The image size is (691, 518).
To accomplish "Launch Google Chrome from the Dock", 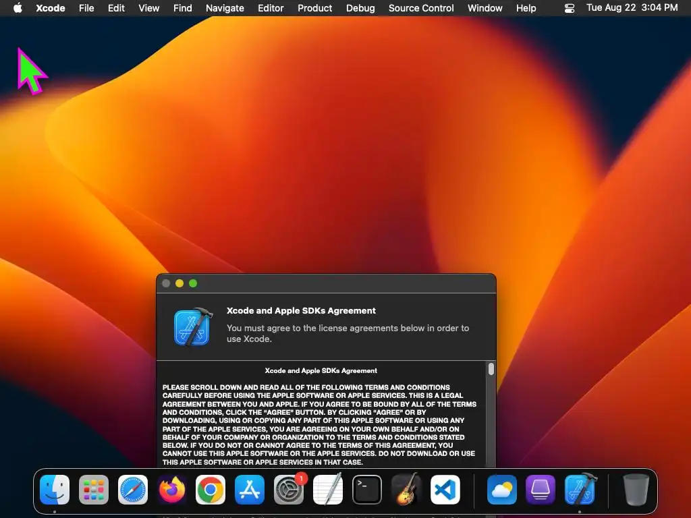I will pyautogui.click(x=211, y=490).
